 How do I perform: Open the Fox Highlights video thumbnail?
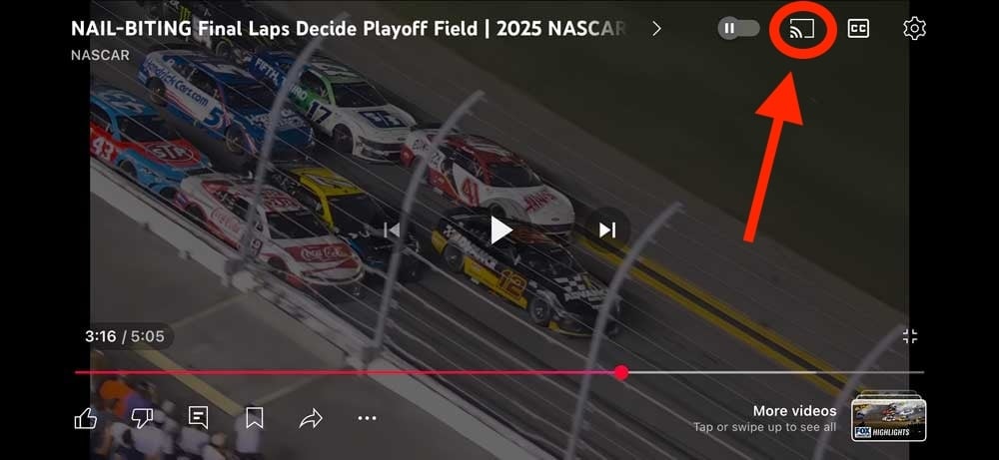click(x=889, y=417)
